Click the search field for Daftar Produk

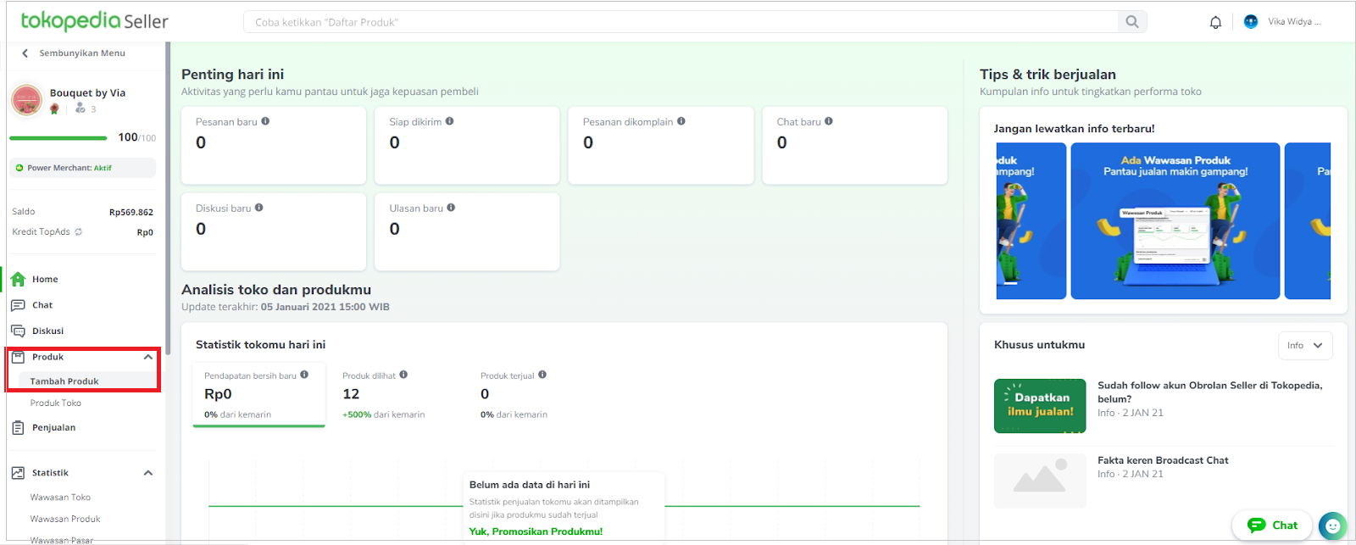click(681, 22)
